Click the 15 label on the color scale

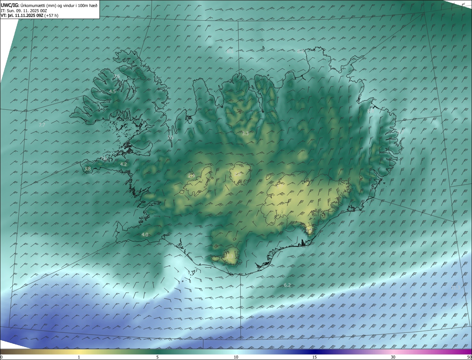(x=315, y=357)
